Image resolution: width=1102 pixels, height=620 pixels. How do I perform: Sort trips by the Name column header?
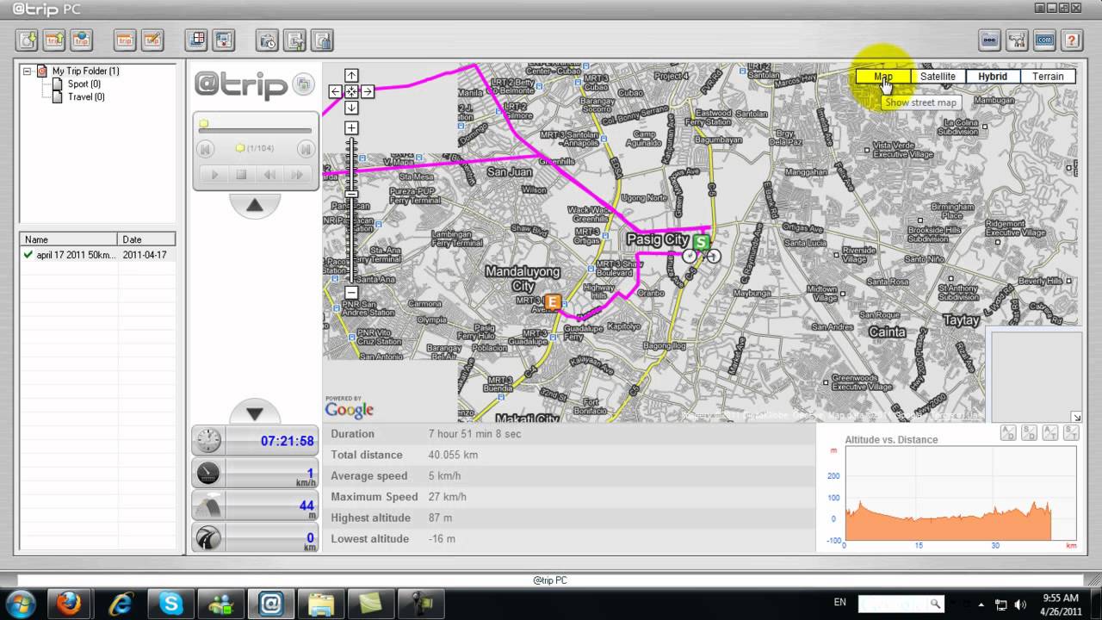coord(69,239)
